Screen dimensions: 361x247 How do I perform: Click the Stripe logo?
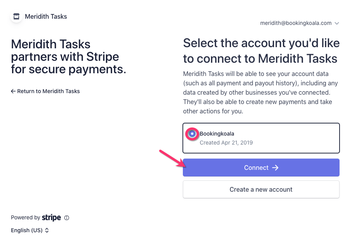(x=51, y=218)
